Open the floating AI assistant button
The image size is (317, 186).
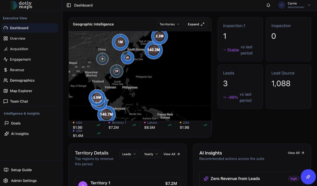click(308, 177)
